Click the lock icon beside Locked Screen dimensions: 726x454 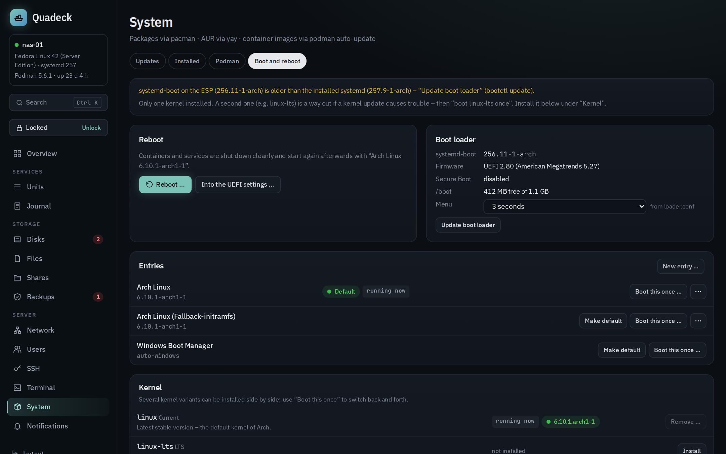click(19, 128)
